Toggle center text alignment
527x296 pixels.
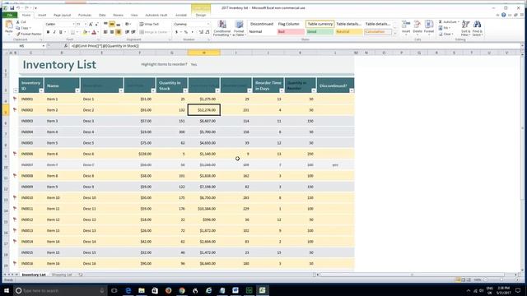(x=112, y=32)
